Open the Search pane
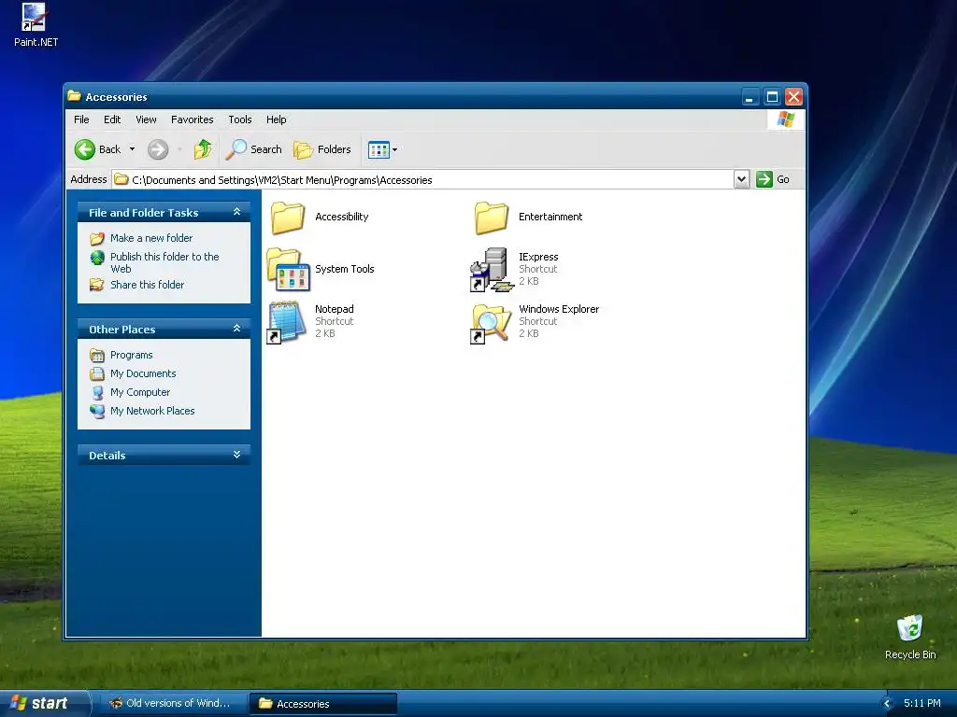957x717 pixels. point(254,149)
